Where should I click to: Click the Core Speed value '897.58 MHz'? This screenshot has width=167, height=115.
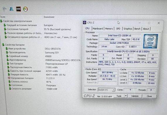click(x=108, y=72)
